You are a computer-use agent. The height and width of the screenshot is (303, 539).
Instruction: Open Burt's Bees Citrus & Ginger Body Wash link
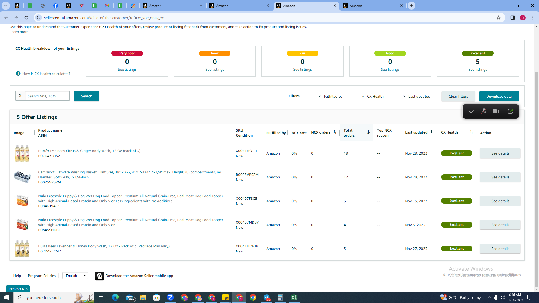tap(89, 151)
